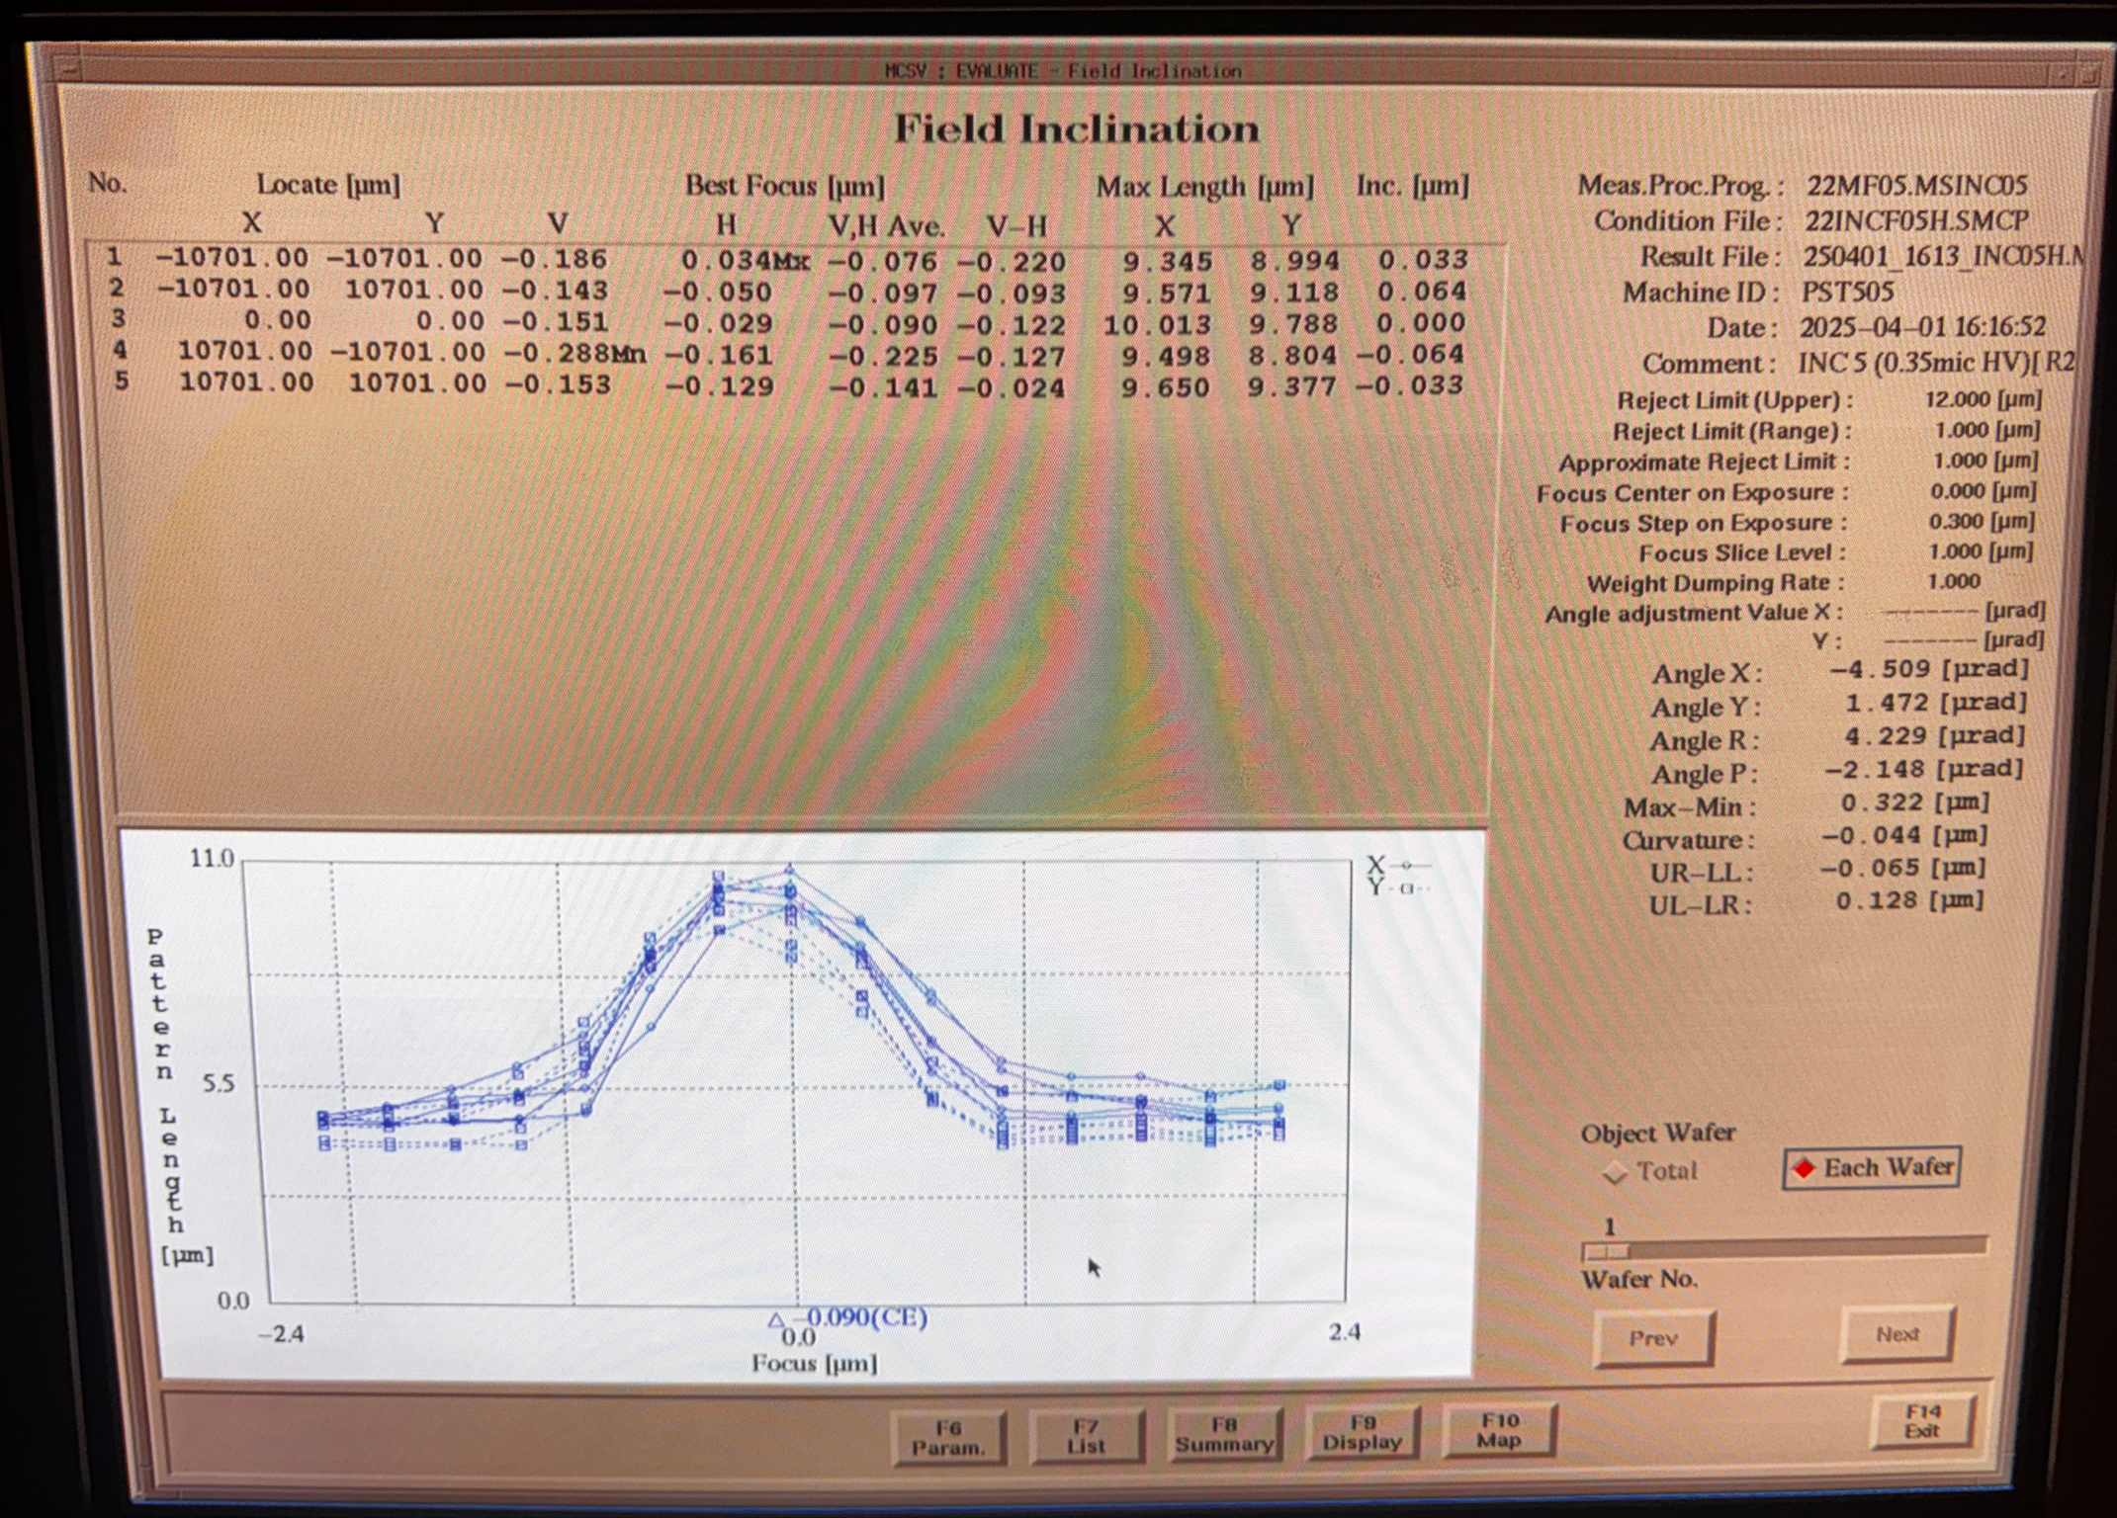The width and height of the screenshot is (2117, 1518).
Task: Open the window menu in title bar
Action: (67, 70)
